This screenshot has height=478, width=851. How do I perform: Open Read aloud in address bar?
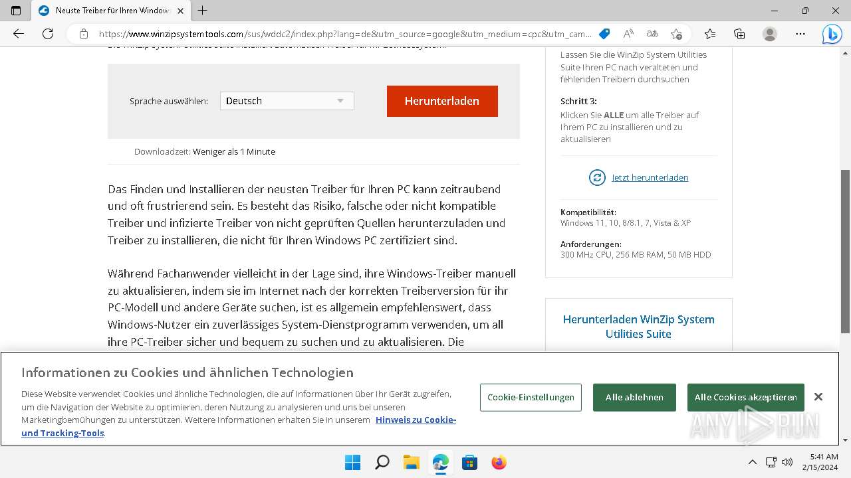(x=628, y=34)
